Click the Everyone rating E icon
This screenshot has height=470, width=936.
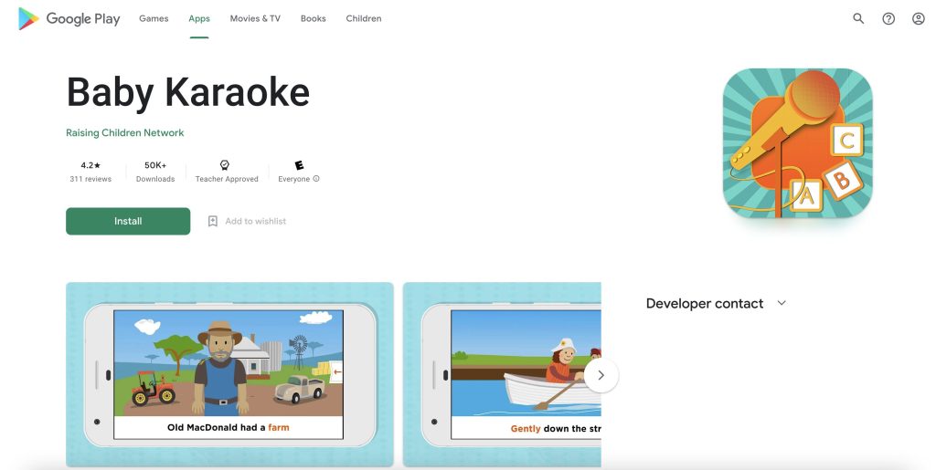click(x=299, y=165)
